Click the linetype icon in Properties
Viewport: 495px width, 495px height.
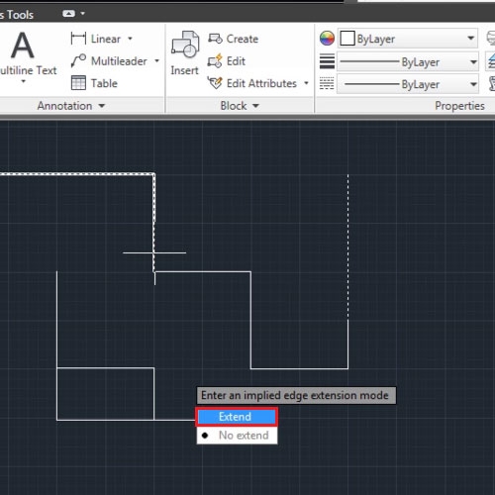coord(327,83)
